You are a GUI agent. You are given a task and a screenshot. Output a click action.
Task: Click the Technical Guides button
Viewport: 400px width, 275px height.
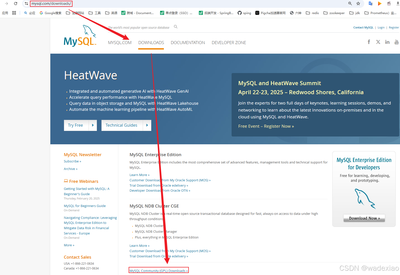coord(126,125)
